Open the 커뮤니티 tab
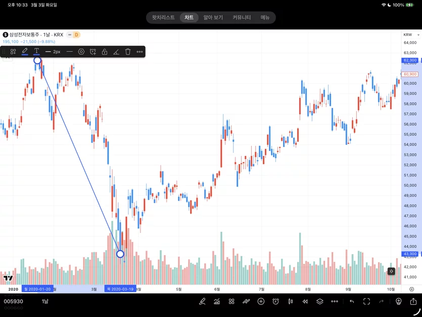 point(242,18)
